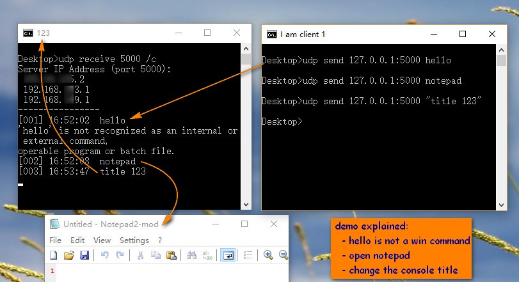Click the Open file folder icon in Notepad2
Screen dimensions: 519x282
pos(69,255)
